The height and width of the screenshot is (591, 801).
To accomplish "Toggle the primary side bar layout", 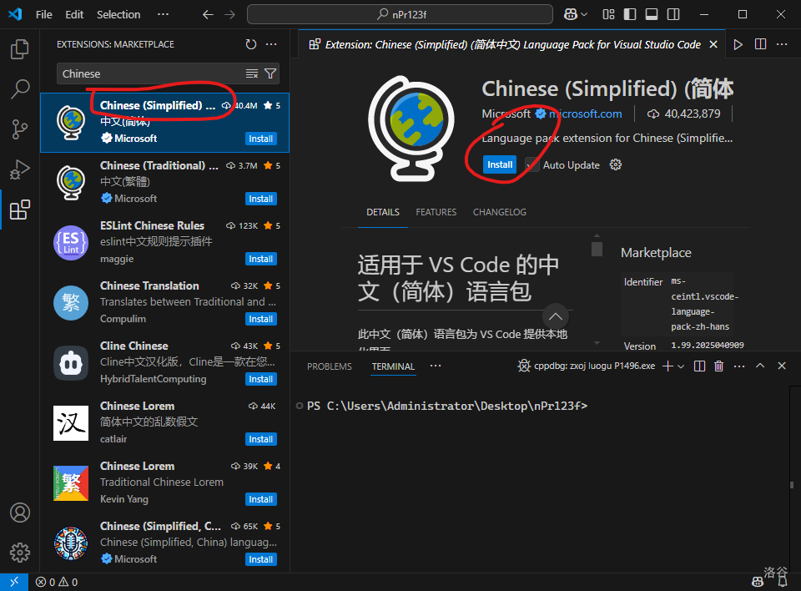I will [630, 14].
